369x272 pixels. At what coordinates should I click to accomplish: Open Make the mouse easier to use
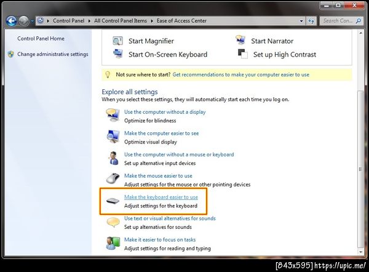pyautogui.click(x=158, y=175)
